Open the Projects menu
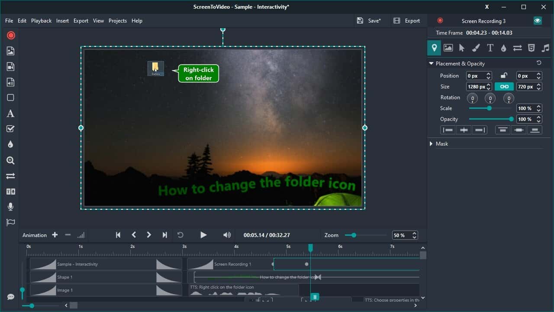Screen dimensions: 554x312 tap(117, 20)
